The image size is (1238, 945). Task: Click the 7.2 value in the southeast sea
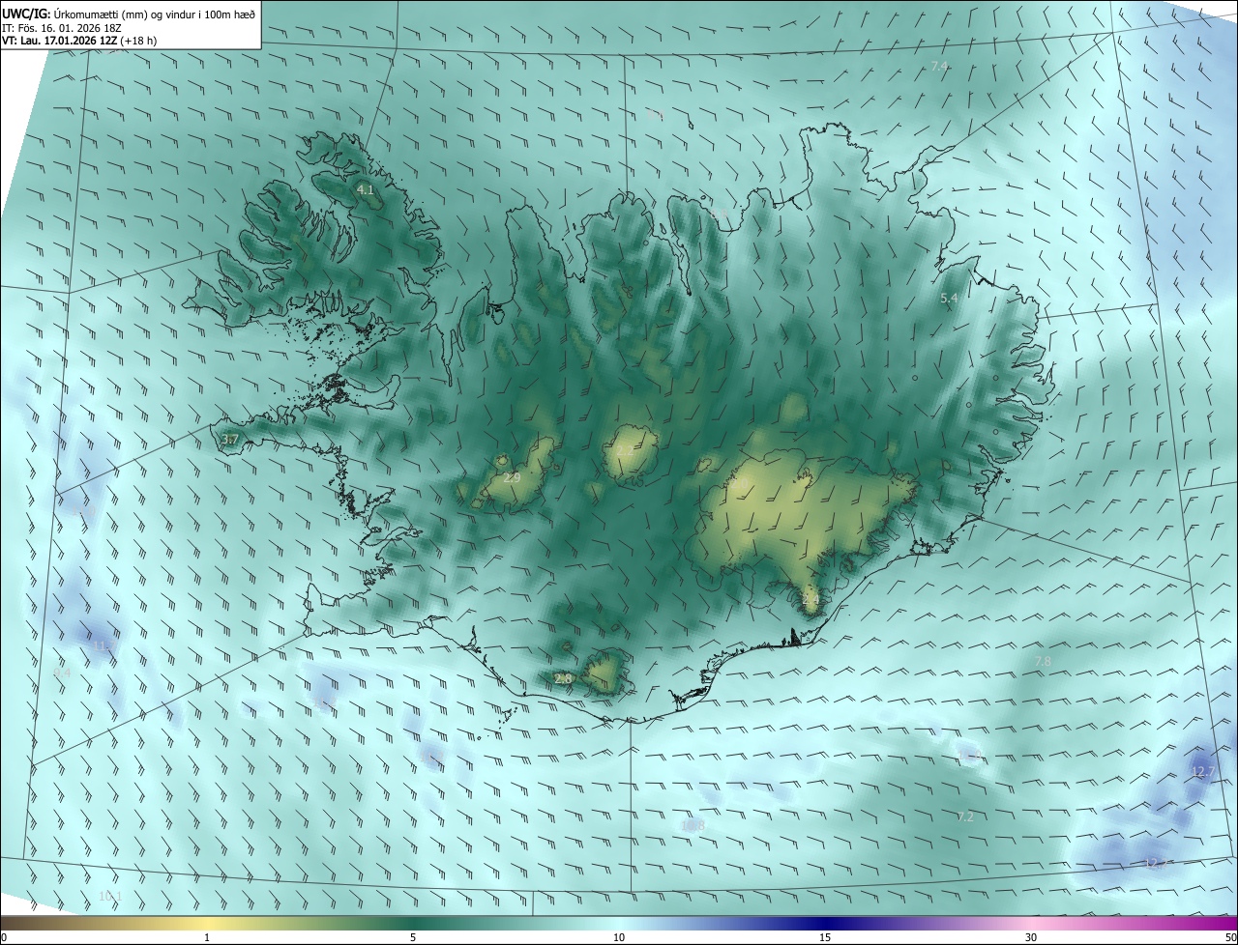pos(965,816)
